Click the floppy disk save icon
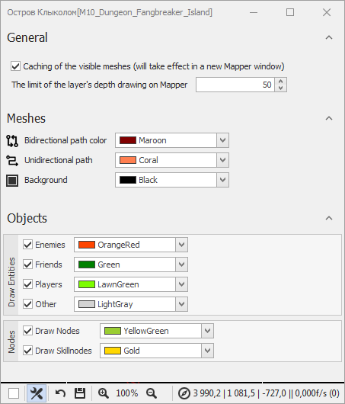 point(80,393)
